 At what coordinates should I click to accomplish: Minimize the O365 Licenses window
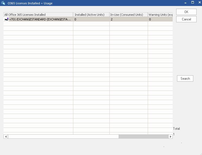point(185,3)
